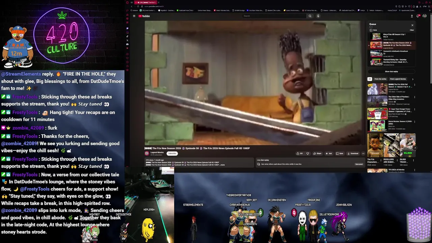Screen dimensions: 432x243
Task: Advance shorts shelf with right arrow
Action: tap(415, 148)
